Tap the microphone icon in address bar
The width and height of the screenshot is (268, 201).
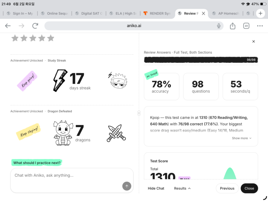(x=218, y=26)
